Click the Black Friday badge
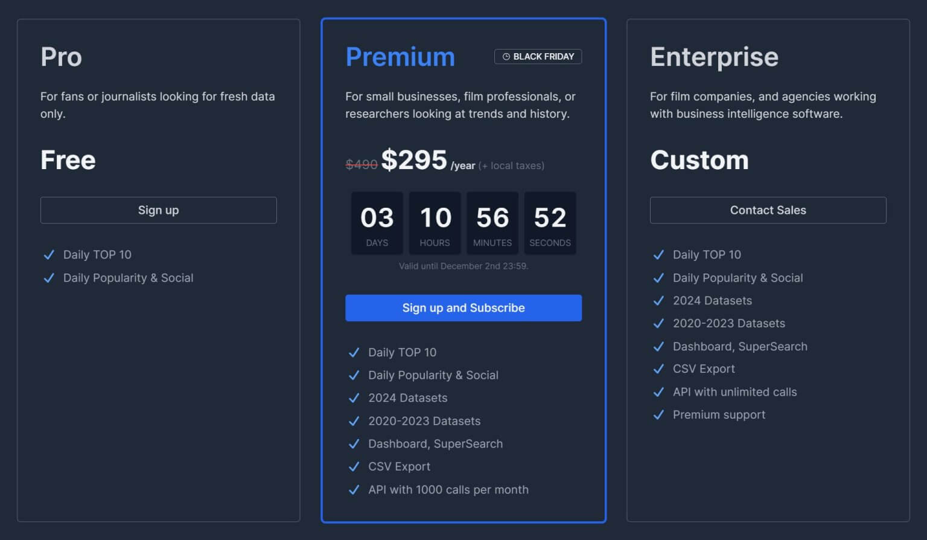Screen dimensions: 927x540 coord(538,57)
